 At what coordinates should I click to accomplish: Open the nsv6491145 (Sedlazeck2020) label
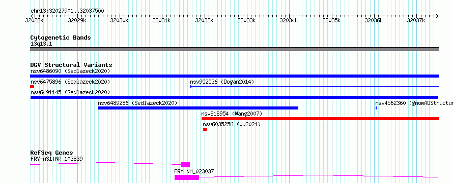70,92
